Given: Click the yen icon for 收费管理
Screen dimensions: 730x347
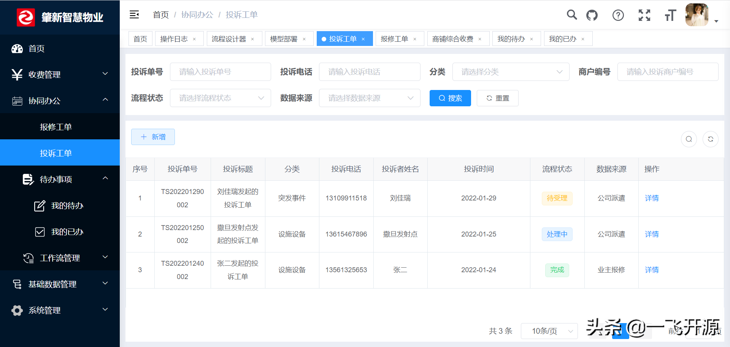Looking at the screenshot, I should [x=17, y=74].
